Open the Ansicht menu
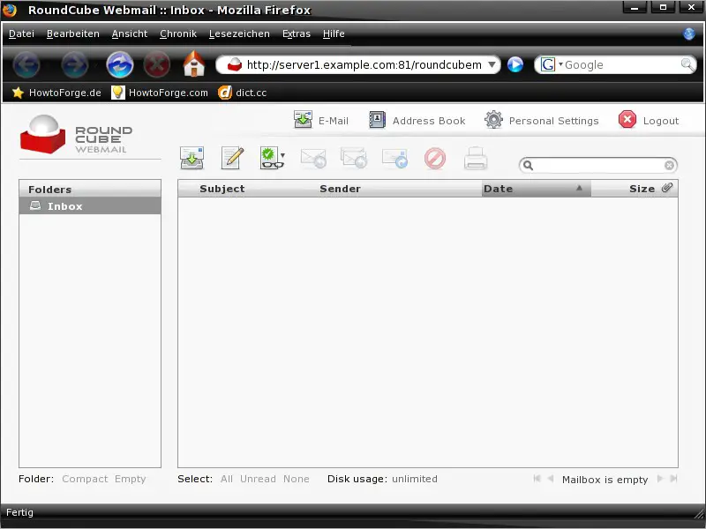This screenshot has width=706, height=529. pos(129,34)
